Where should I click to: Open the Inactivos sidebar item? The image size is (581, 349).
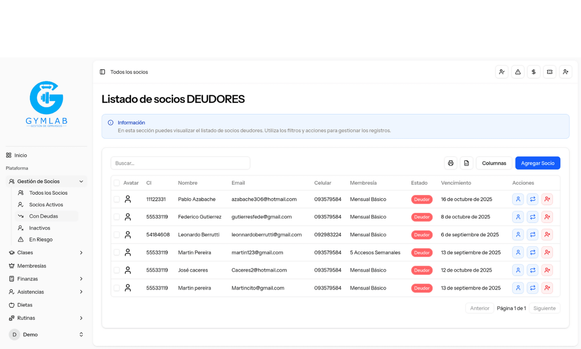[40, 228]
